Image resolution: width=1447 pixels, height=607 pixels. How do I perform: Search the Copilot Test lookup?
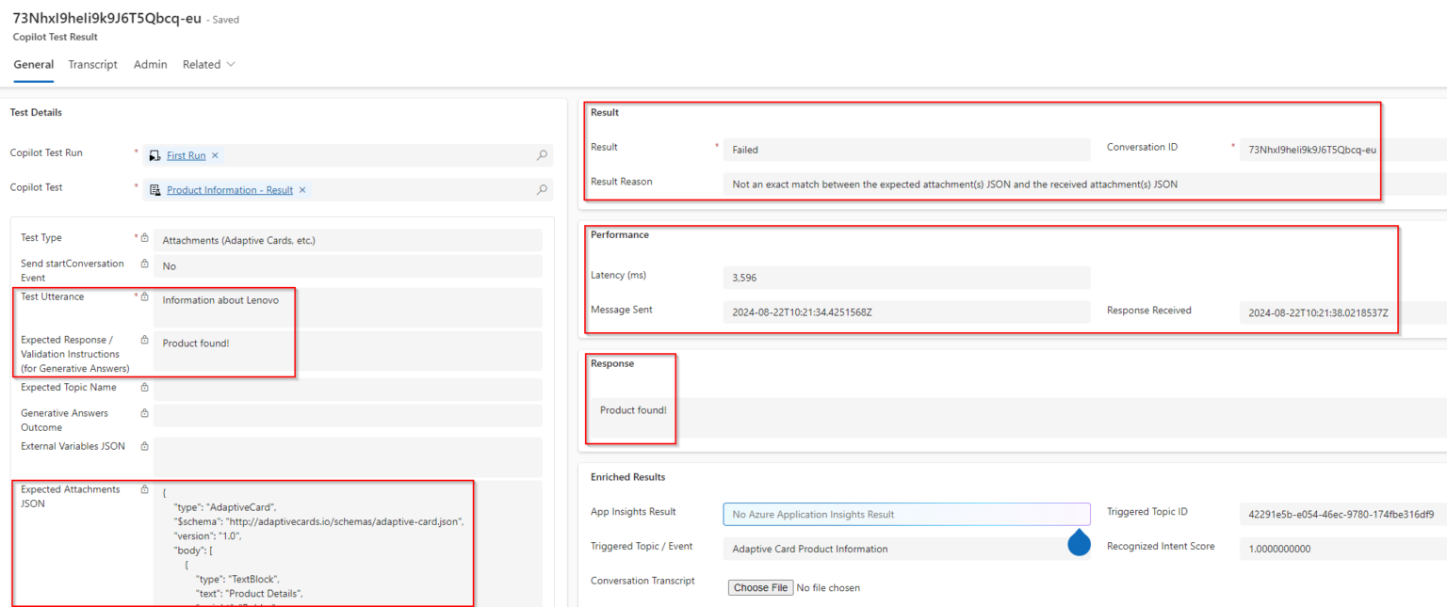click(542, 190)
